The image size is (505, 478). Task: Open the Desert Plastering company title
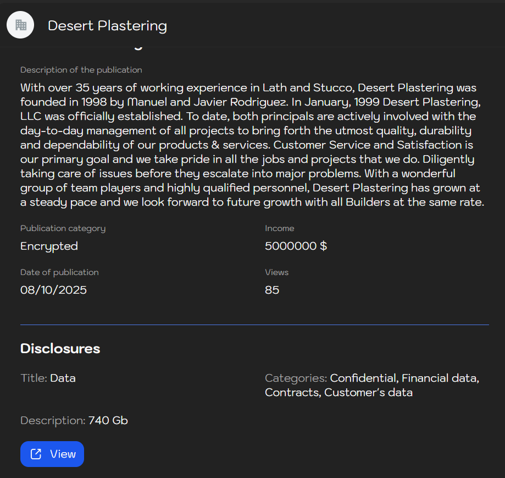tap(107, 25)
